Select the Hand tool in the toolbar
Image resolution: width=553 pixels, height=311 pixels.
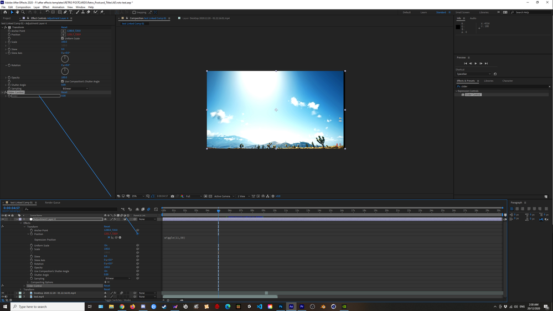[x=17, y=12]
